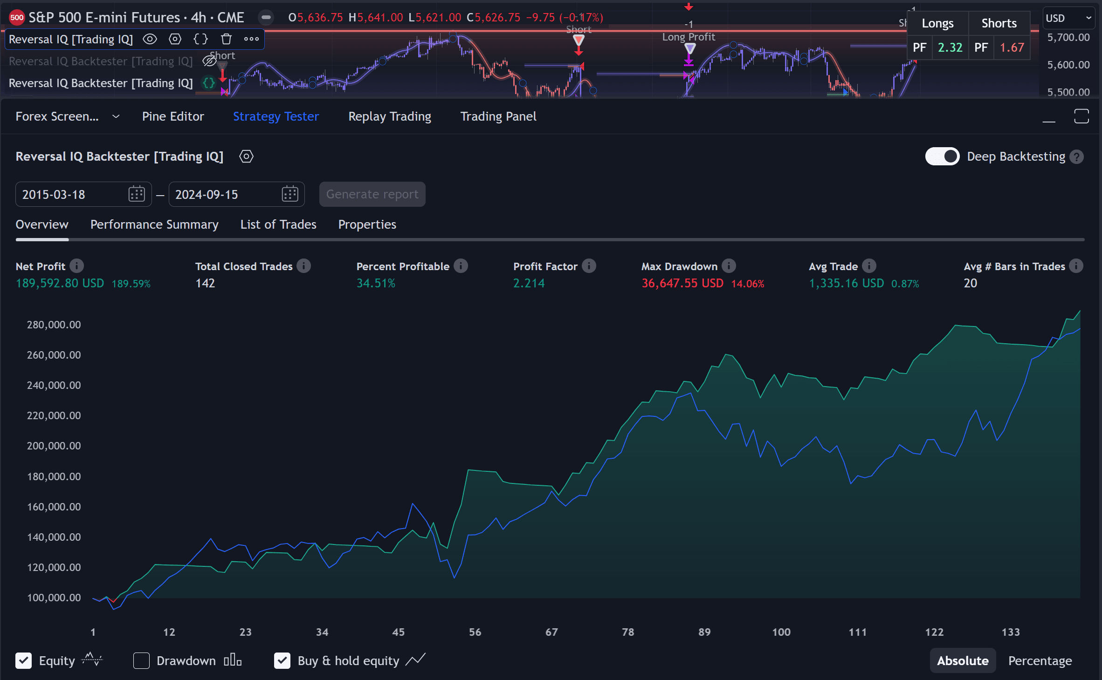Open calendar picker for start date
The height and width of the screenshot is (680, 1102).
137,194
